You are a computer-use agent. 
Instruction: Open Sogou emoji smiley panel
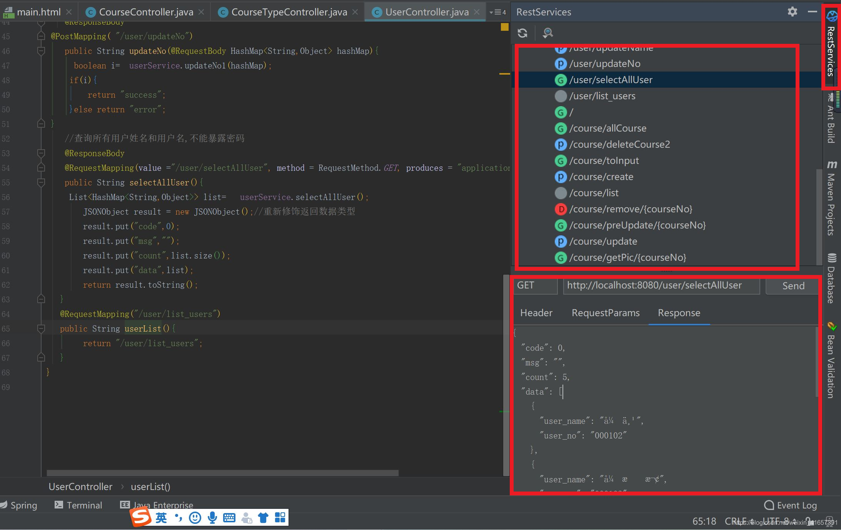coord(195,518)
